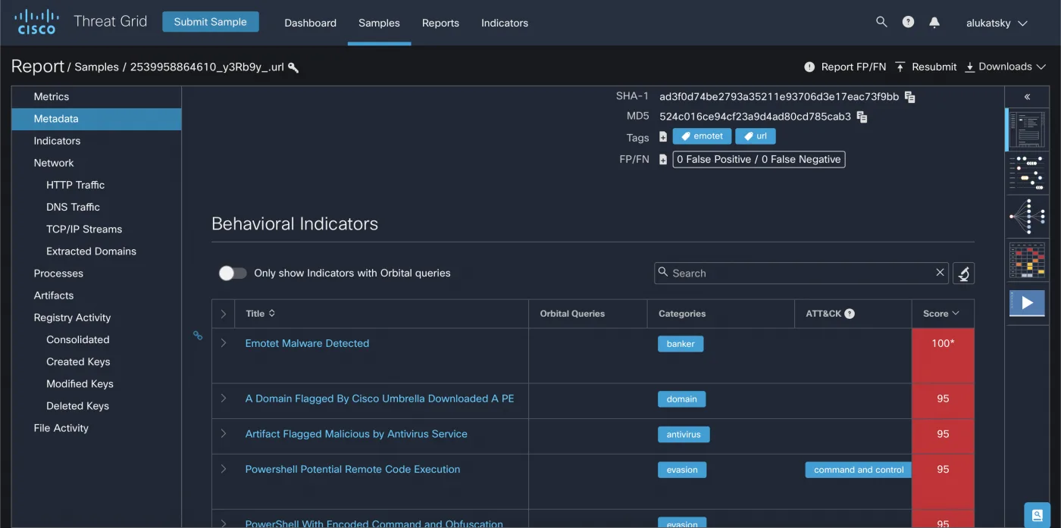Expand the Emotet Malware Detected row

coord(224,343)
